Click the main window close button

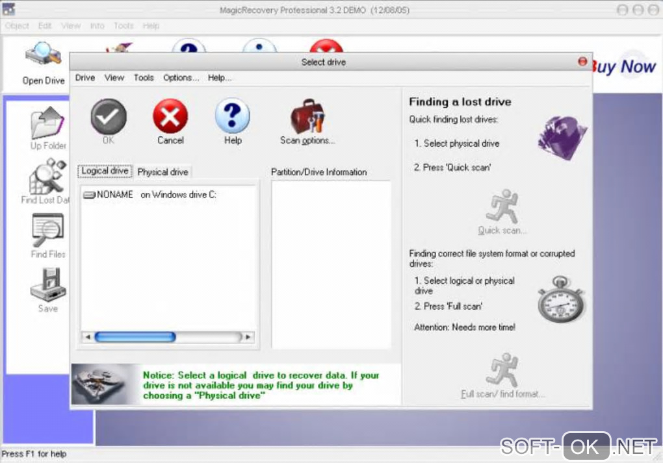(653, 10)
